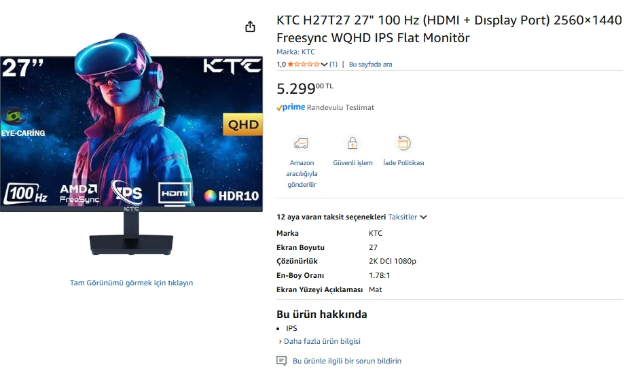Click the return policy box icon
This screenshot has height=373, width=633.
pyautogui.click(x=403, y=143)
